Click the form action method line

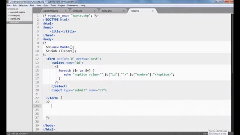73,59
